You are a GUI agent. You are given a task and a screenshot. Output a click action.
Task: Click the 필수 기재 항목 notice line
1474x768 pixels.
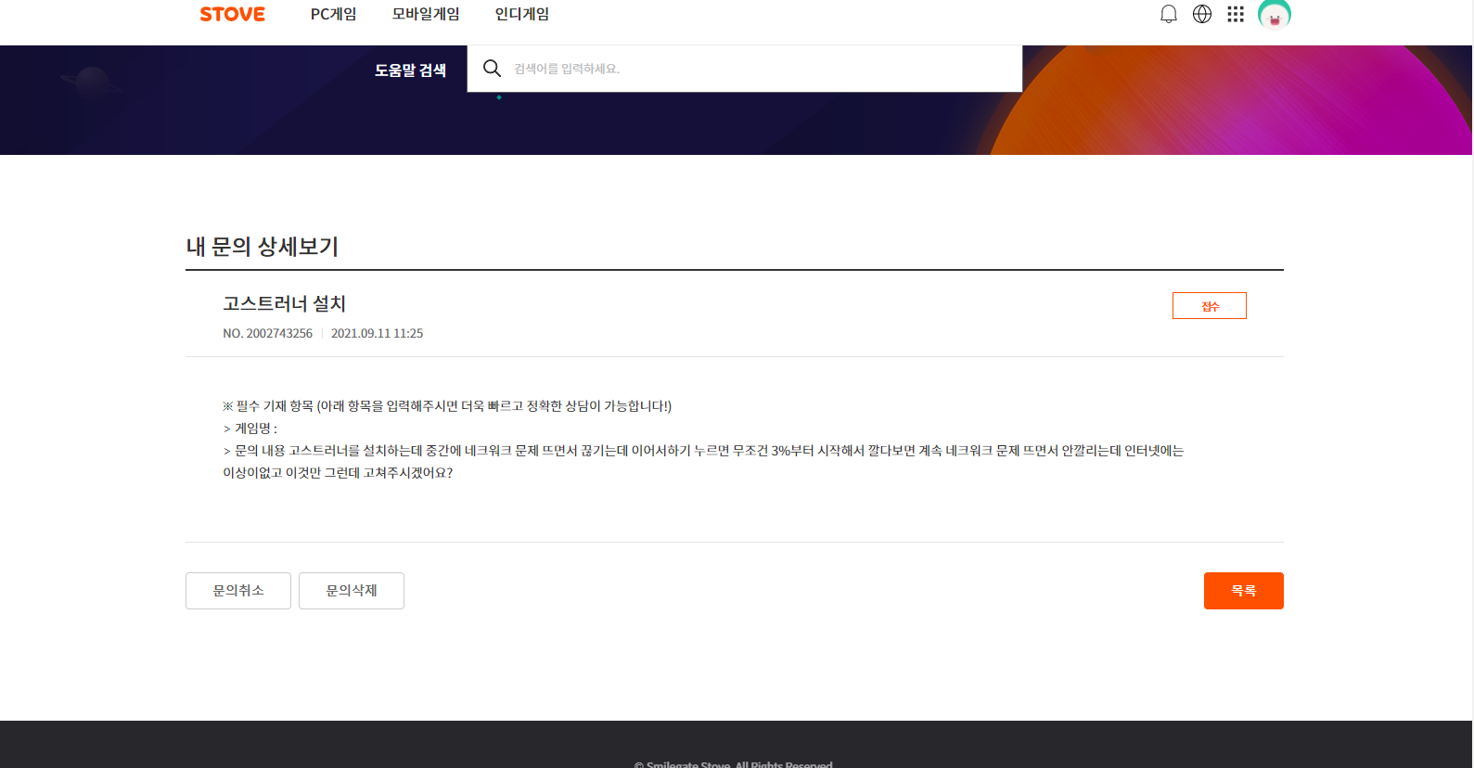[x=447, y=406]
